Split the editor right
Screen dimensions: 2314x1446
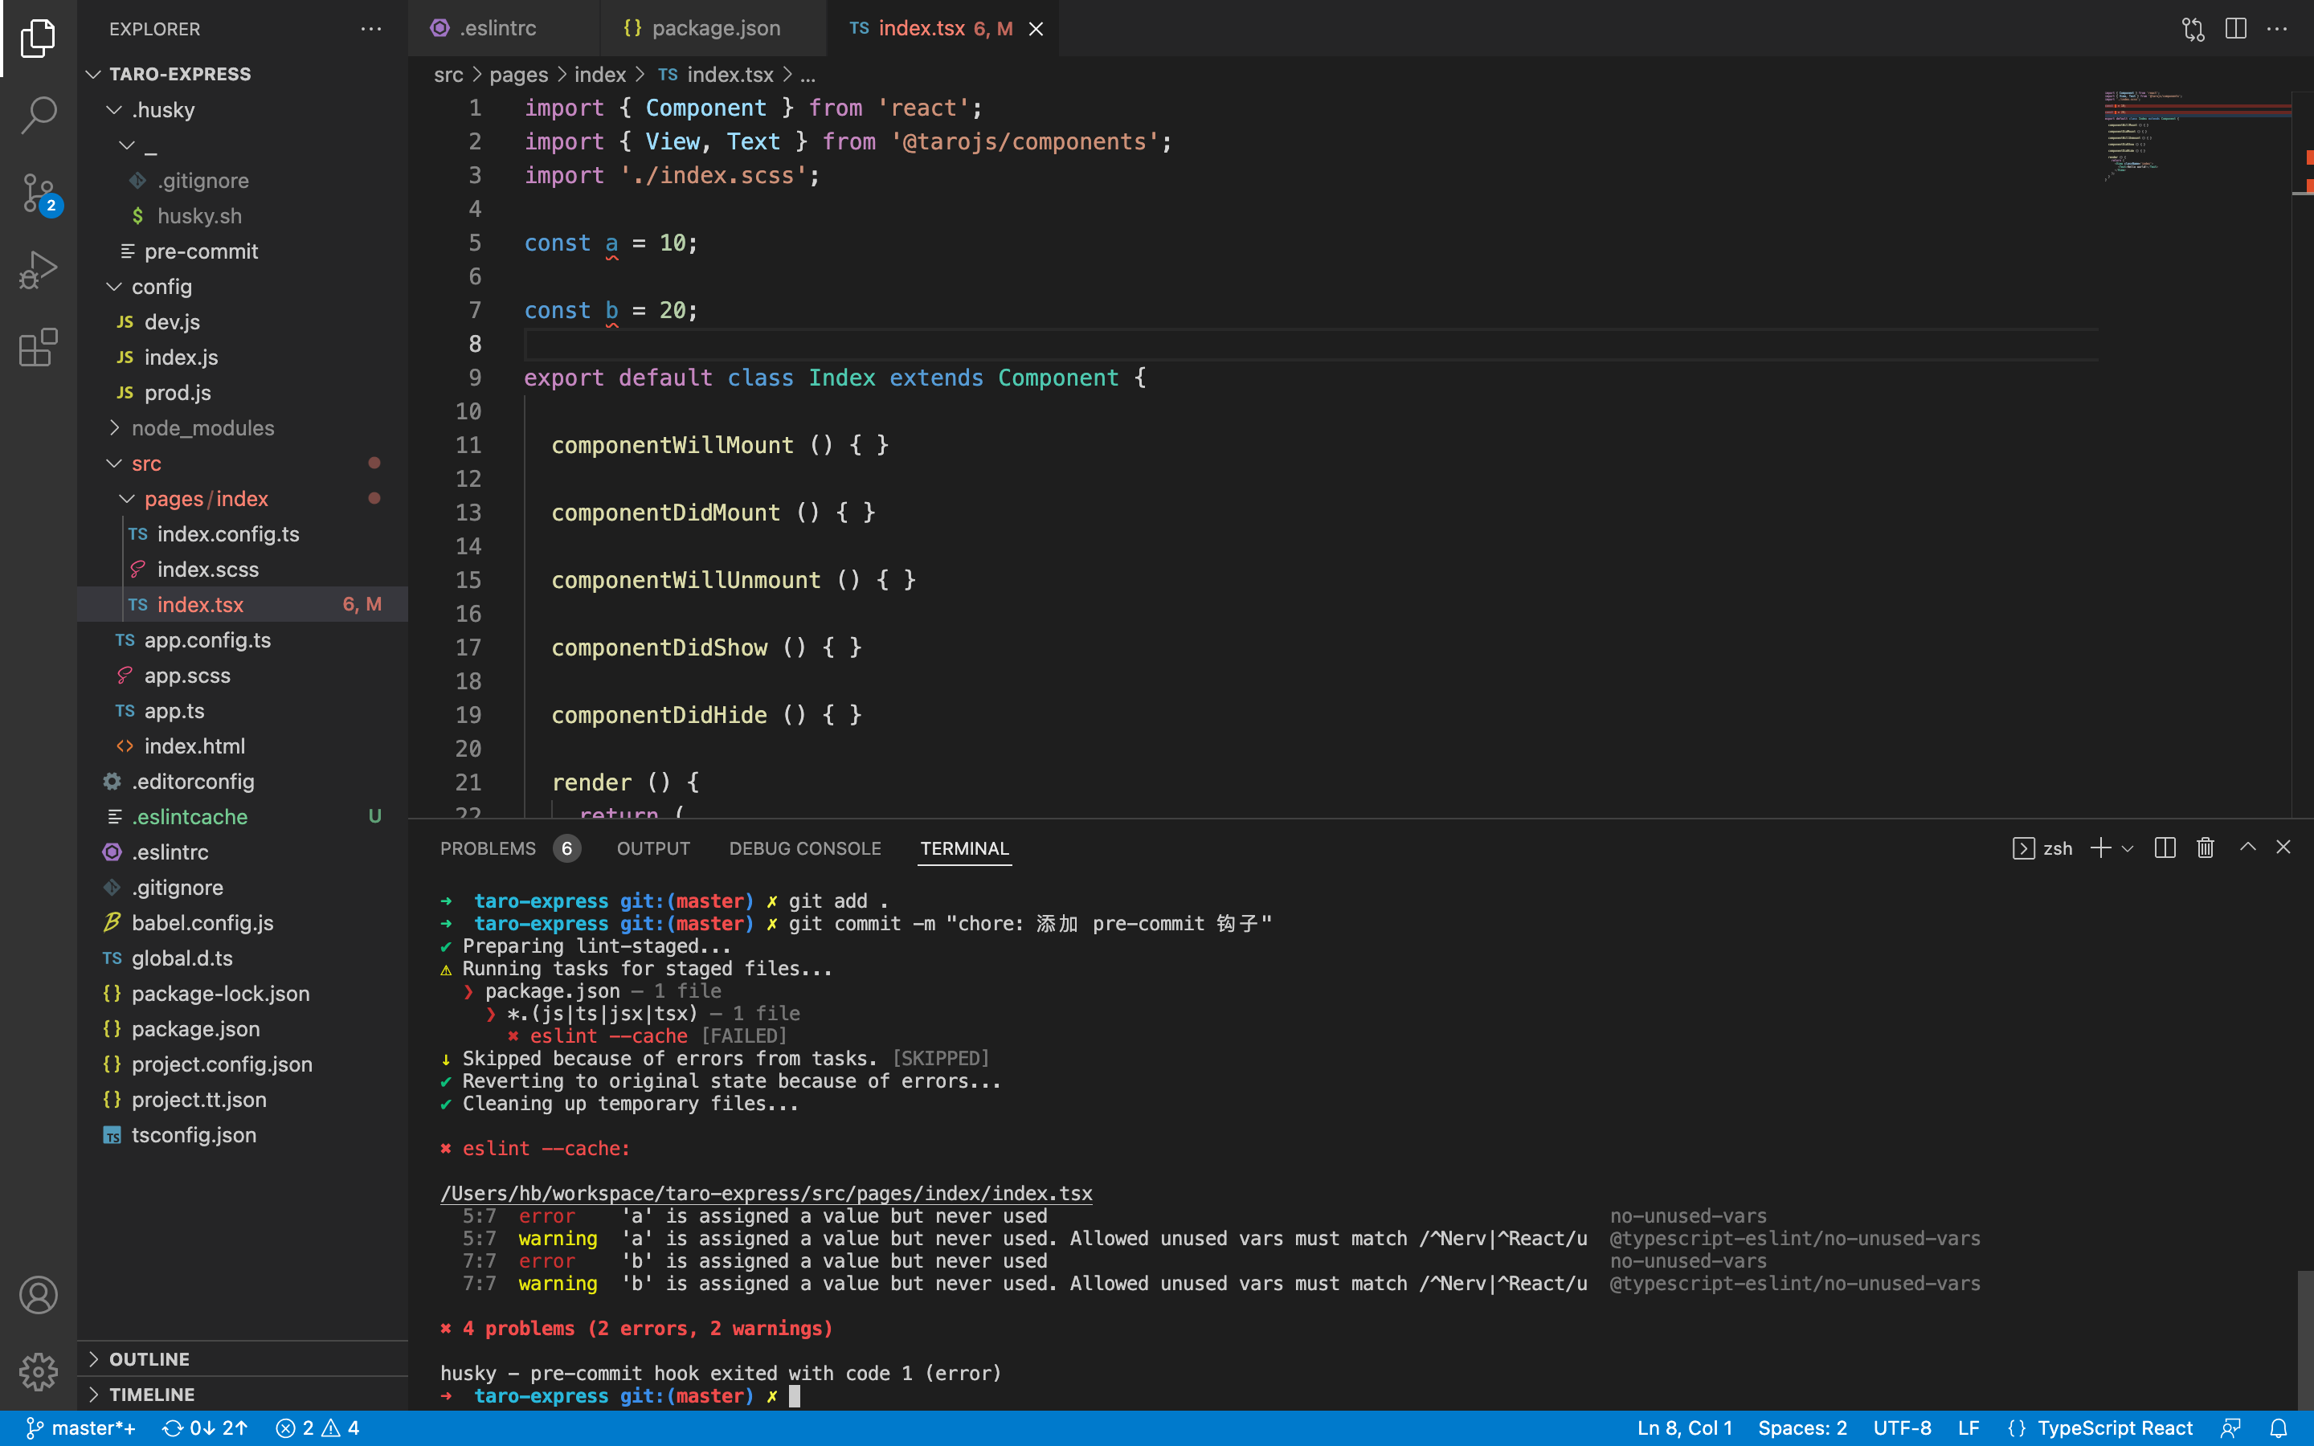click(x=2235, y=29)
